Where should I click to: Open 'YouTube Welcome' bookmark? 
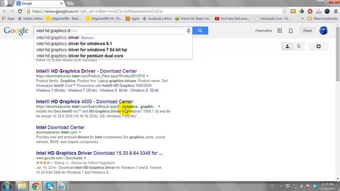coord(233,19)
